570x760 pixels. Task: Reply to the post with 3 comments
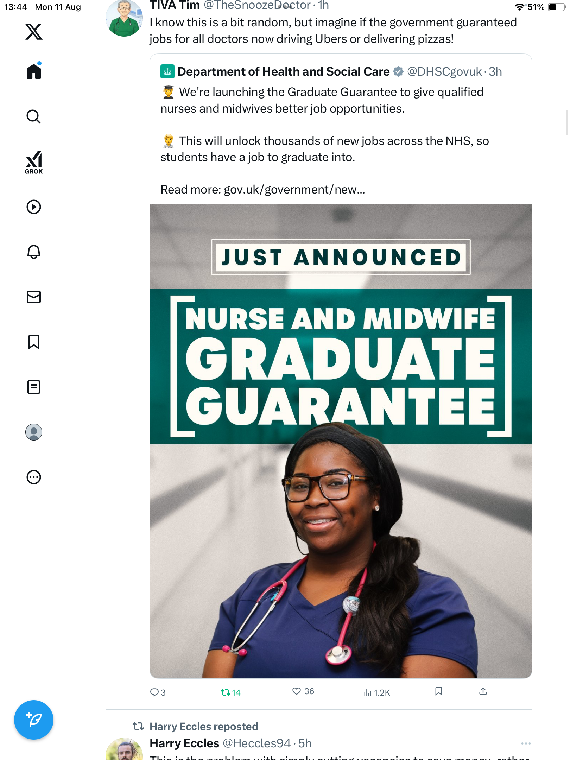158,692
